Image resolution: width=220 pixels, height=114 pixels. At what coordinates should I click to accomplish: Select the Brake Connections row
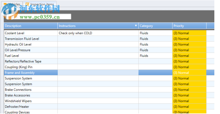109,90
